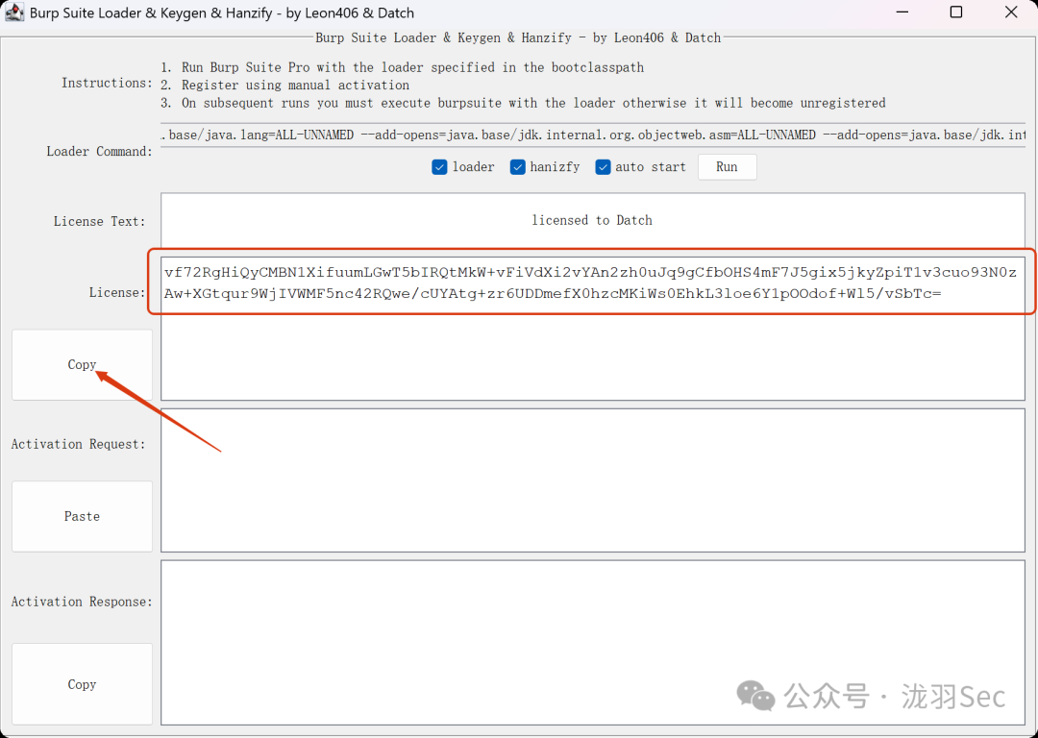Copy the license using the upper Copy button
This screenshot has height=738, width=1038.
click(x=82, y=365)
